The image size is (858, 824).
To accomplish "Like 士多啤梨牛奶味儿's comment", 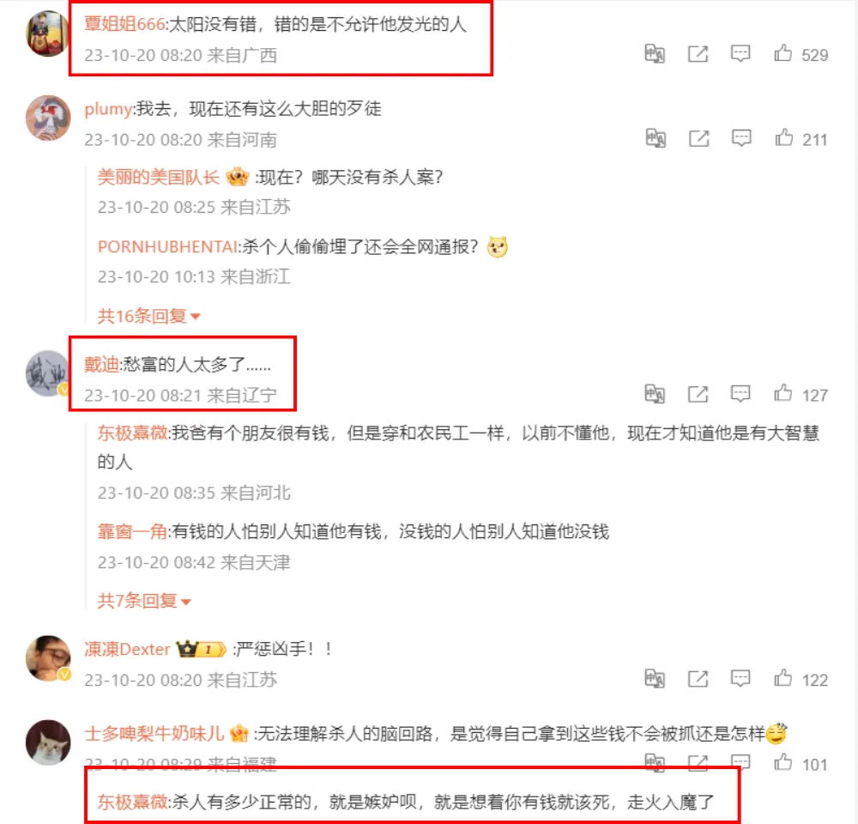I will 783,762.
